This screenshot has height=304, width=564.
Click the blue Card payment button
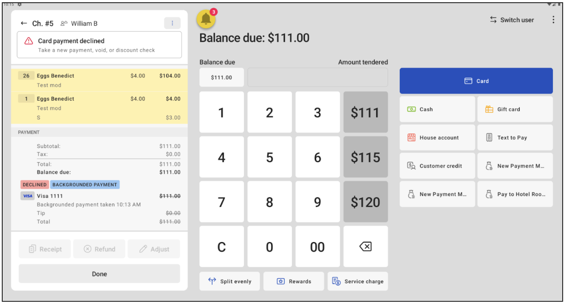[x=476, y=81]
